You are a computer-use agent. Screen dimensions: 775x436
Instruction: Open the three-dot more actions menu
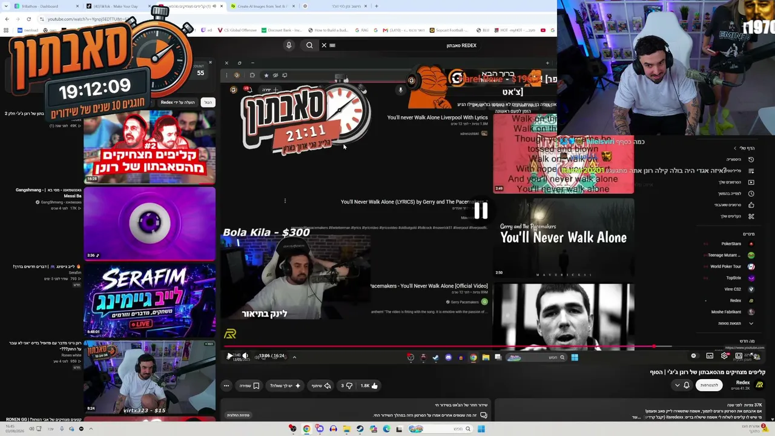(226, 386)
